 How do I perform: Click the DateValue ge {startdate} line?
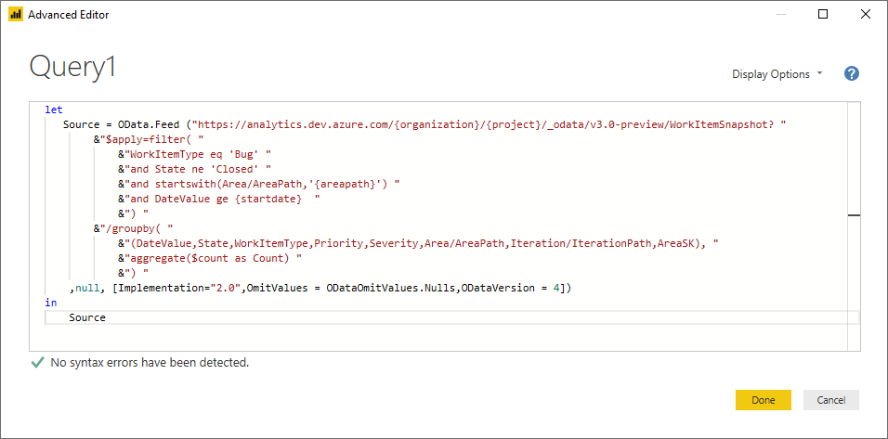click(x=219, y=199)
